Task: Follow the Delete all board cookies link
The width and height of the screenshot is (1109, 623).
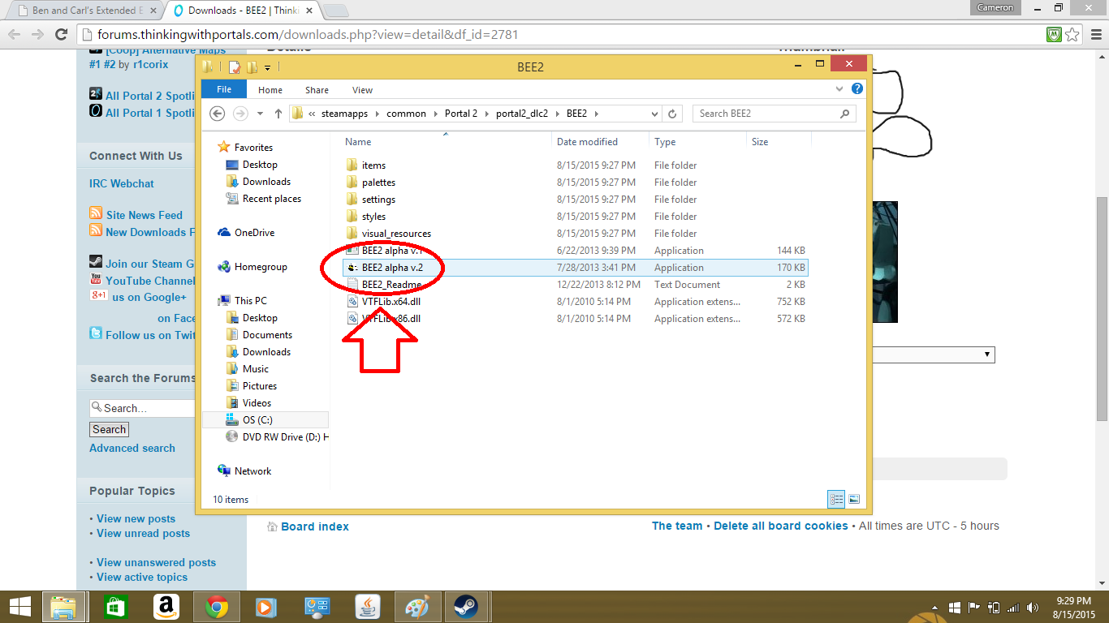Action: [781, 526]
